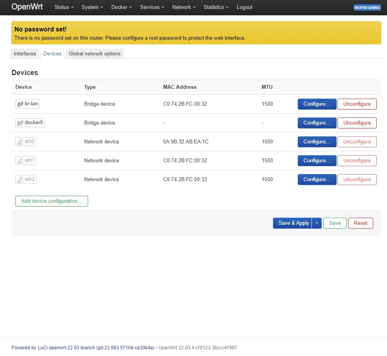Expand the Network menu
This screenshot has height=356, width=387.
[184, 7]
